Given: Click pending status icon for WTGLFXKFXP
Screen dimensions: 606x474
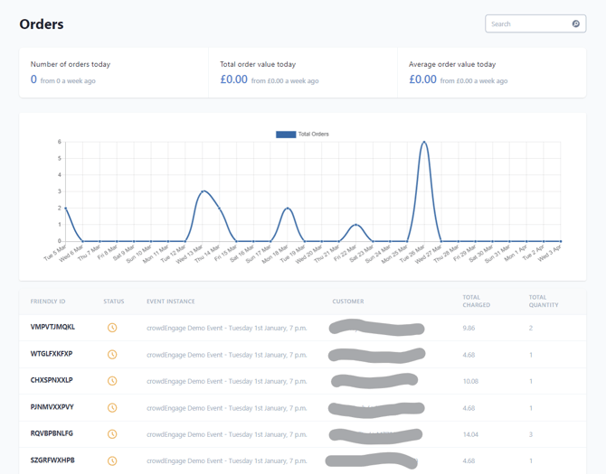Looking at the screenshot, I should pyautogui.click(x=112, y=354).
